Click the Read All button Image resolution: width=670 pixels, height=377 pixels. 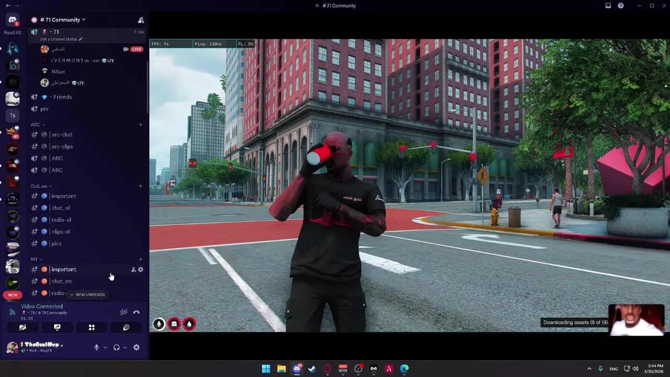click(13, 32)
